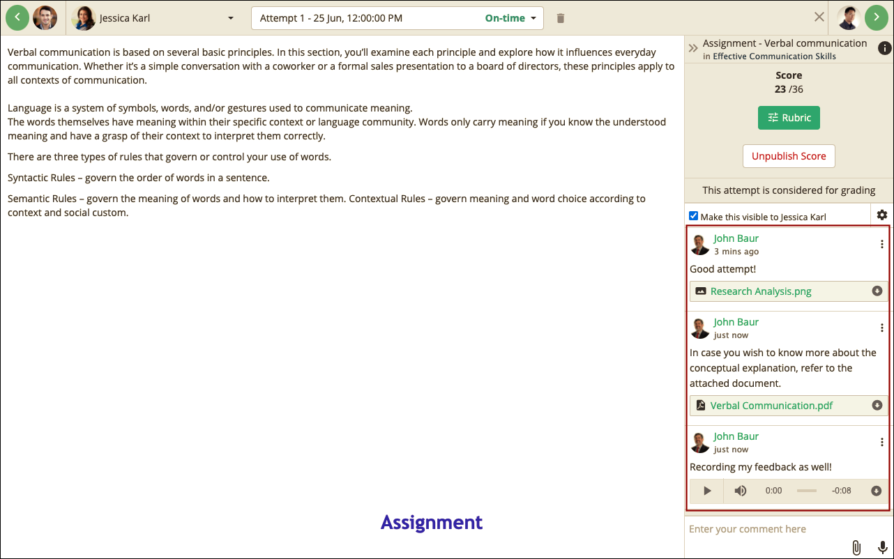The width and height of the screenshot is (894, 559).
Task: Click Unpublish Score button
Action: click(789, 156)
